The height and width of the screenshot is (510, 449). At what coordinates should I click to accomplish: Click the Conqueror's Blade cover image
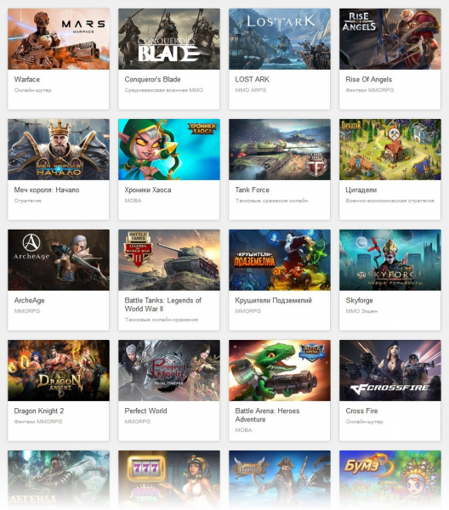tap(169, 39)
